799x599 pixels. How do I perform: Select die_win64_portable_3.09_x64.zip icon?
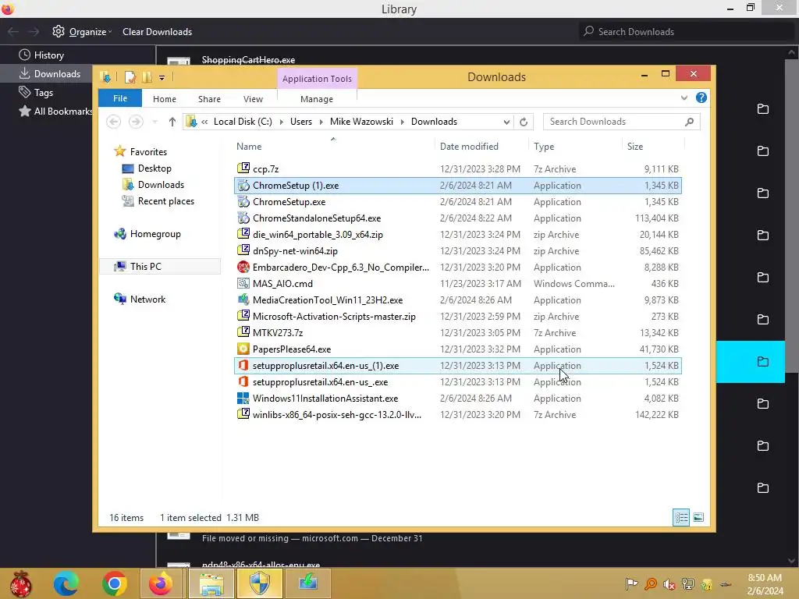click(x=243, y=234)
